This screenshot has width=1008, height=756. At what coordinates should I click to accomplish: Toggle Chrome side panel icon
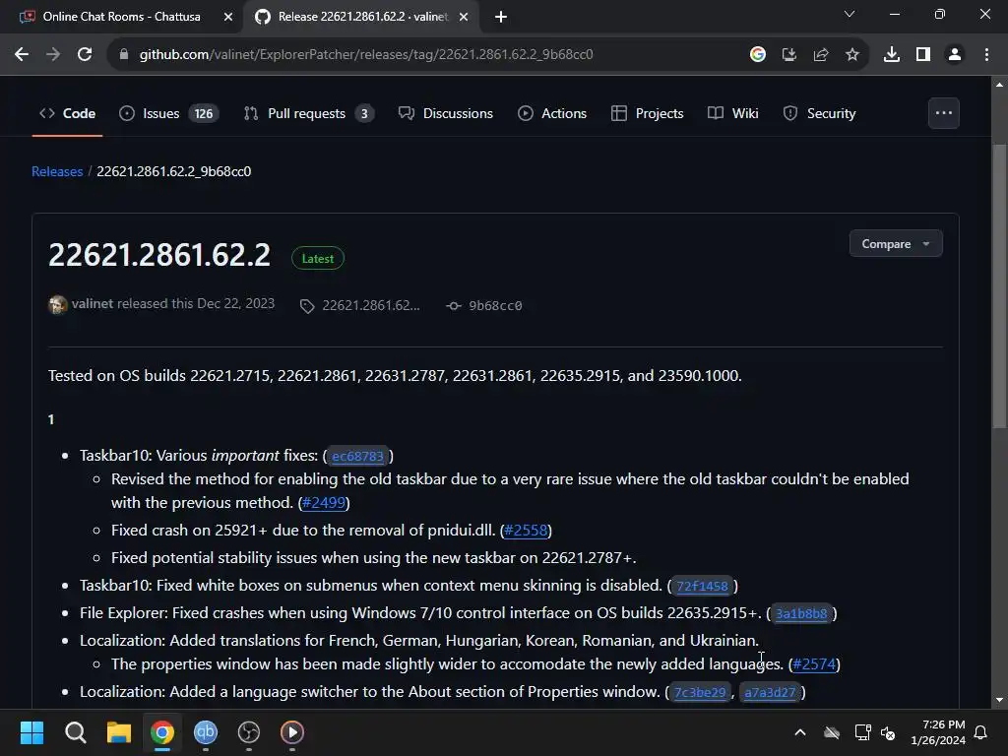923,55
